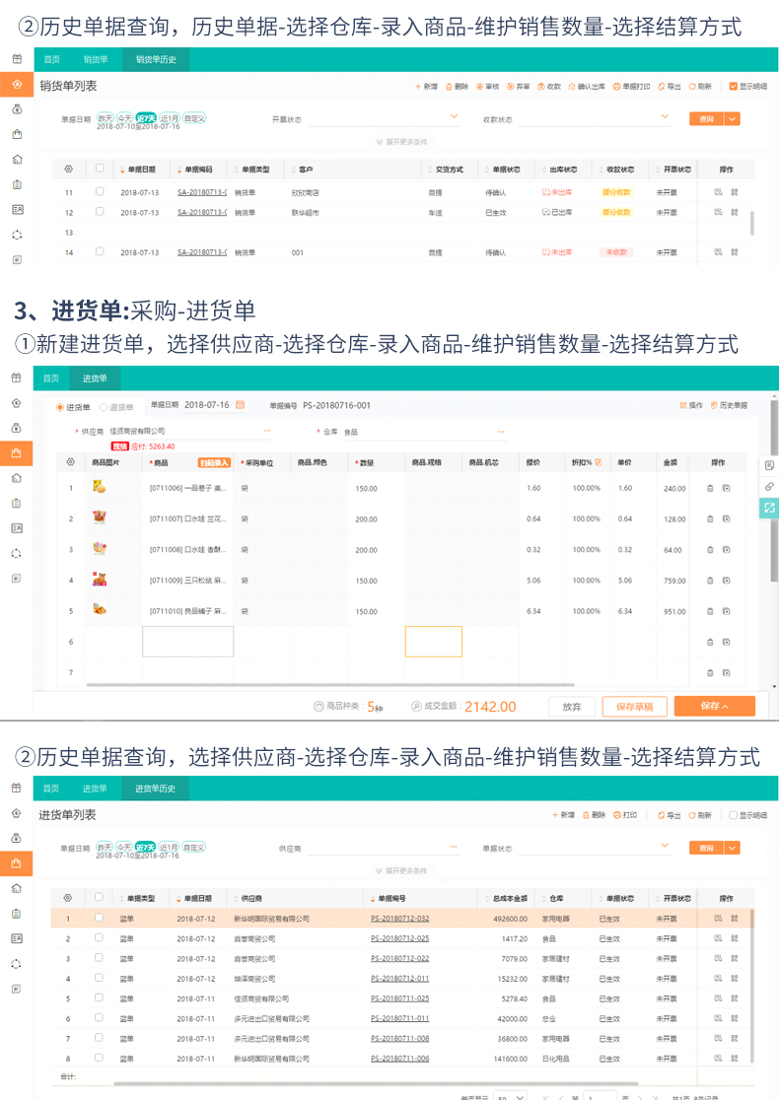Click 单据打印 in the 销货单列表 toolbar
Image resolution: width=779 pixels, height=1100 pixels.
pos(632,87)
